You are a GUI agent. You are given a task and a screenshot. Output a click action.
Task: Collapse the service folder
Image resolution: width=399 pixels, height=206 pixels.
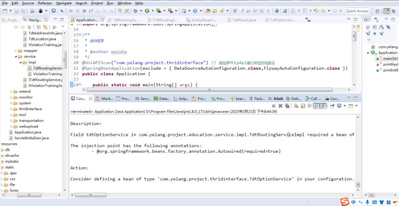coord(16,57)
